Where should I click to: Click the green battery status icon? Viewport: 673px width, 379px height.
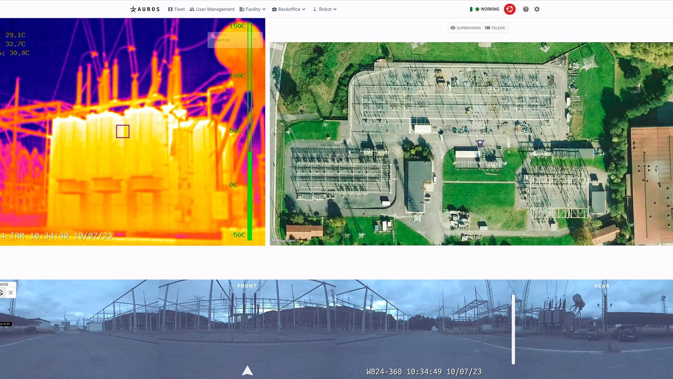click(471, 9)
